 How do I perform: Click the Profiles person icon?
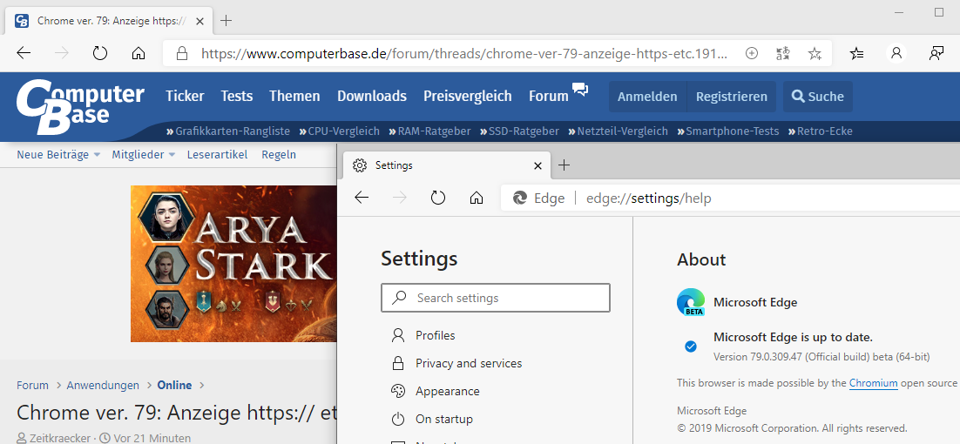(398, 335)
